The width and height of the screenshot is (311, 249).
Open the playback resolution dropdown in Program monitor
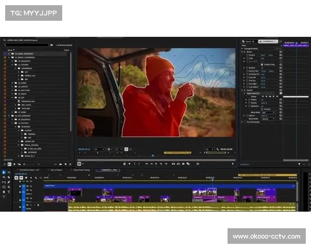tap(209, 149)
